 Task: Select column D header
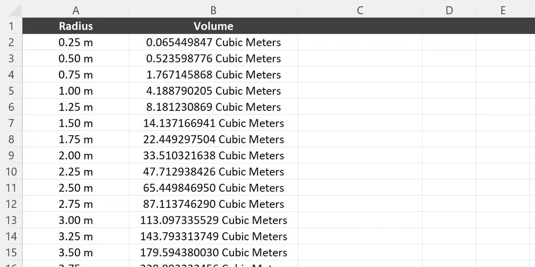449,10
